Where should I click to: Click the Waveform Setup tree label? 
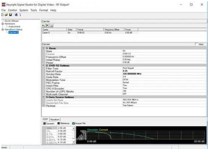(13, 29)
